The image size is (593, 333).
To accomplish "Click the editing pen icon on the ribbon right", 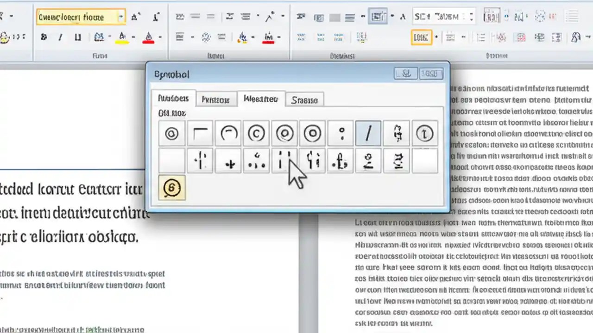I will pyautogui.click(x=577, y=37).
